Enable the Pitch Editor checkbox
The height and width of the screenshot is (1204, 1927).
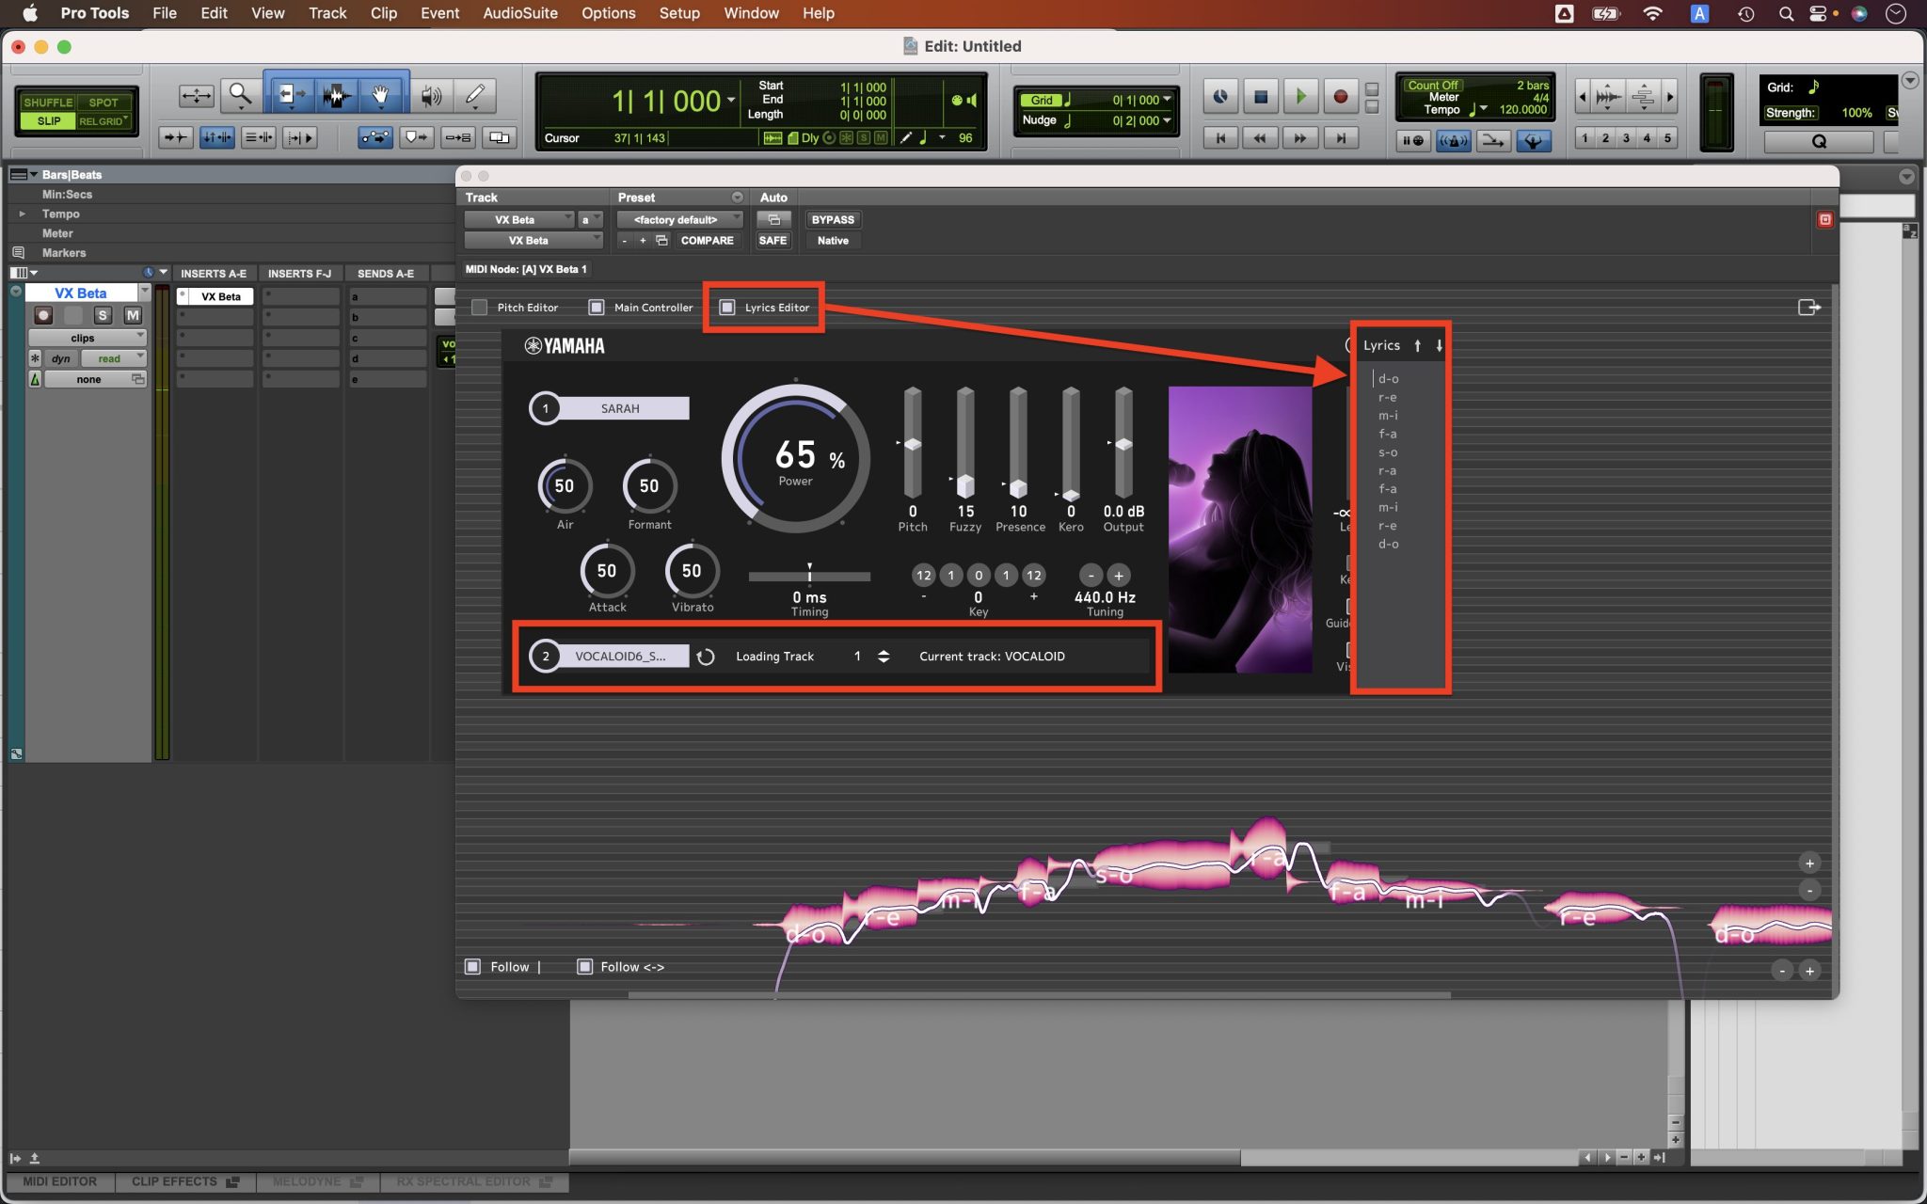(x=480, y=307)
